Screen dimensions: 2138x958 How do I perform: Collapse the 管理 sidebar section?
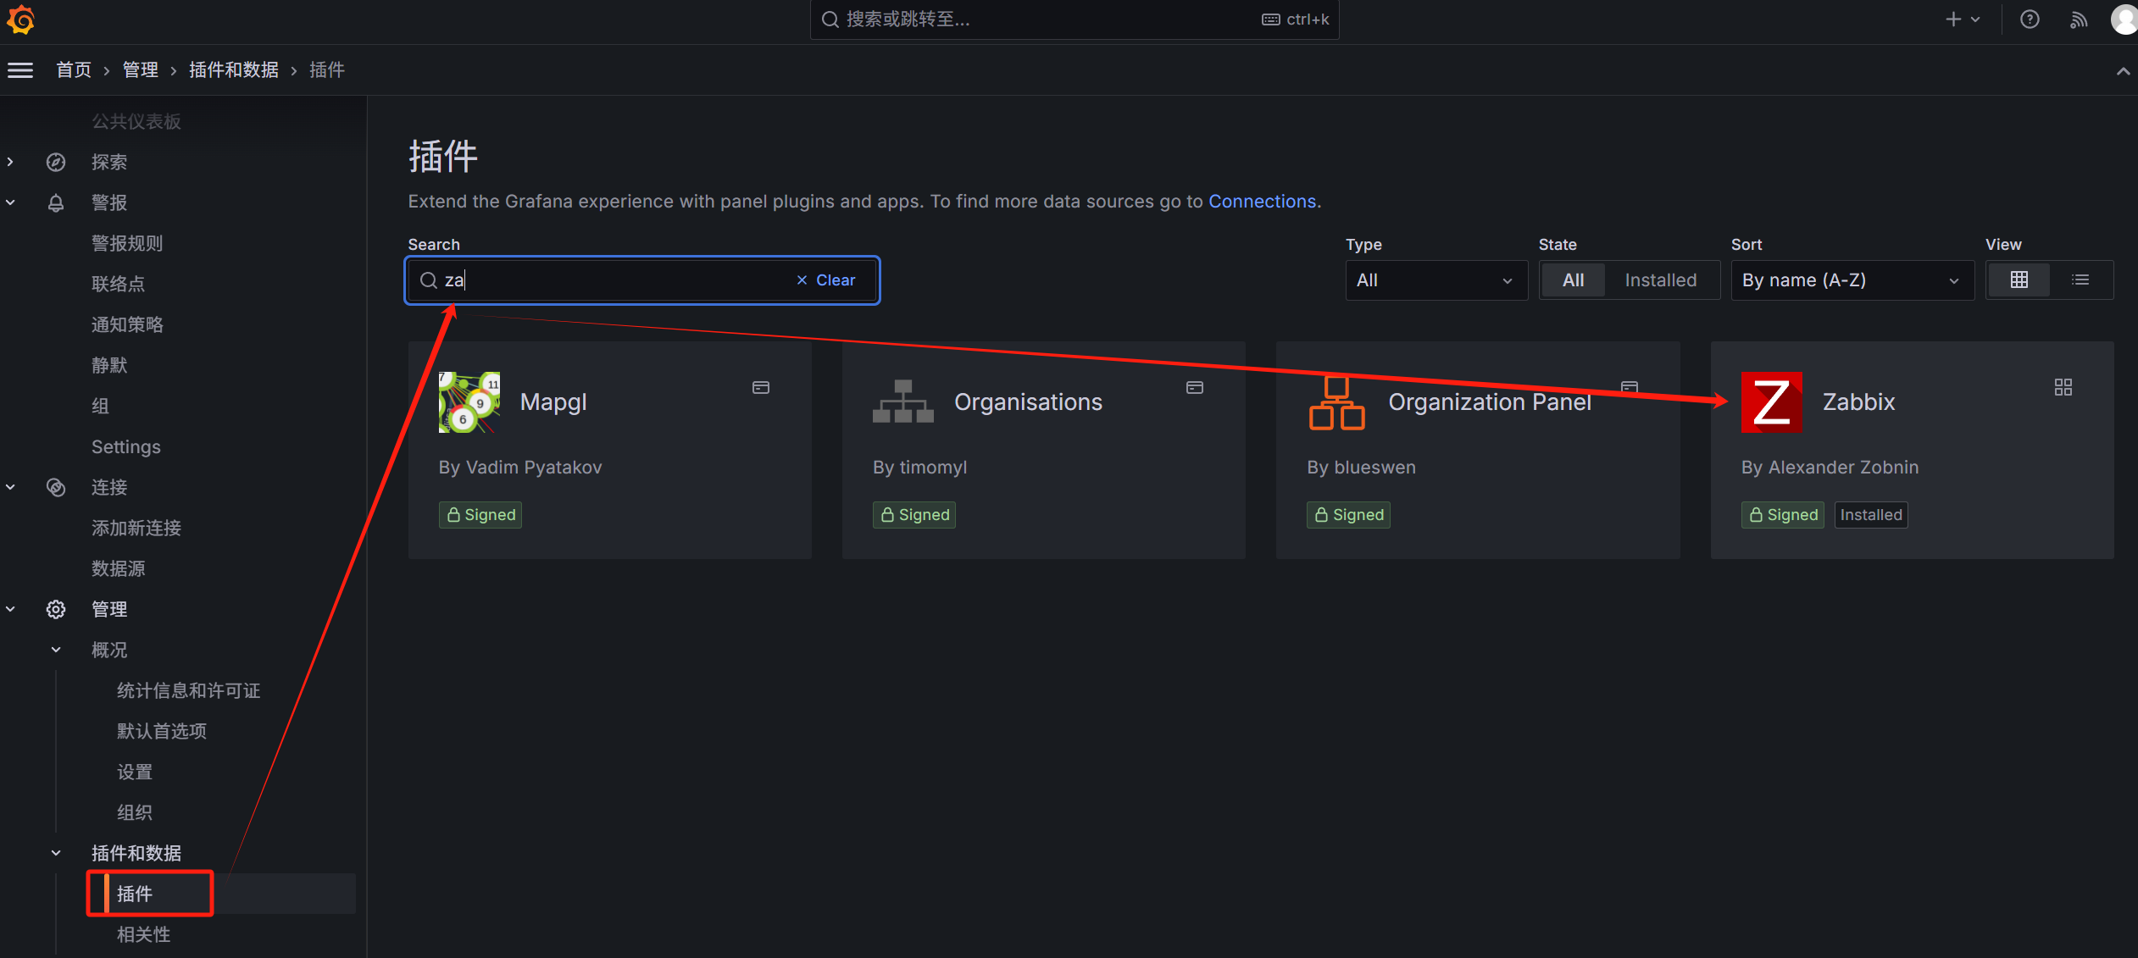(10, 609)
